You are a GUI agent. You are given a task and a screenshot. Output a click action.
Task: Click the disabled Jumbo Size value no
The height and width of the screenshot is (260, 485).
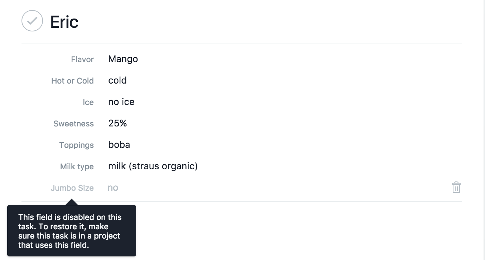click(x=113, y=188)
